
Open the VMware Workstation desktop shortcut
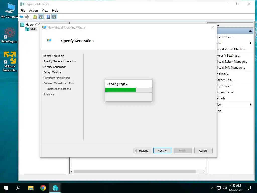point(10,61)
